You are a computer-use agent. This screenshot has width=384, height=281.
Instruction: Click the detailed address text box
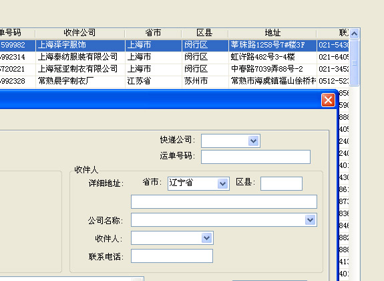[224, 202]
